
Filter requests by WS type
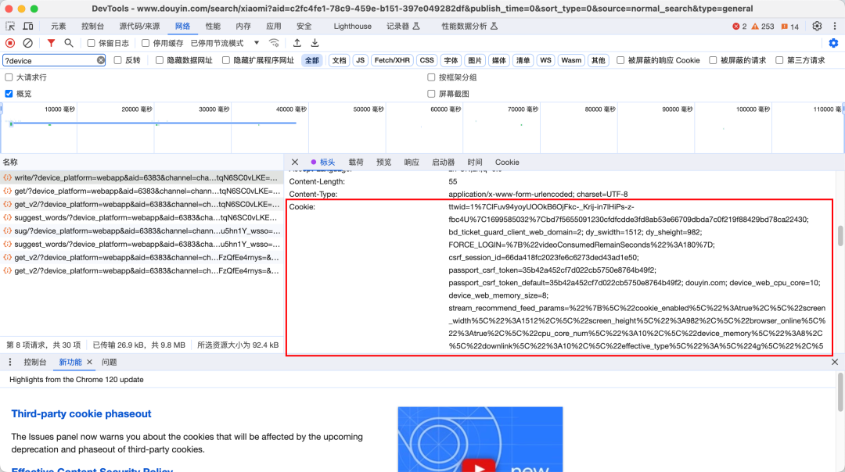click(545, 60)
